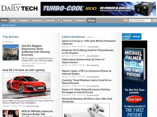Open Sanyo to Cut 1,000 Jobs headline
The width and height of the screenshot is (157, 117).
(89, 42)
